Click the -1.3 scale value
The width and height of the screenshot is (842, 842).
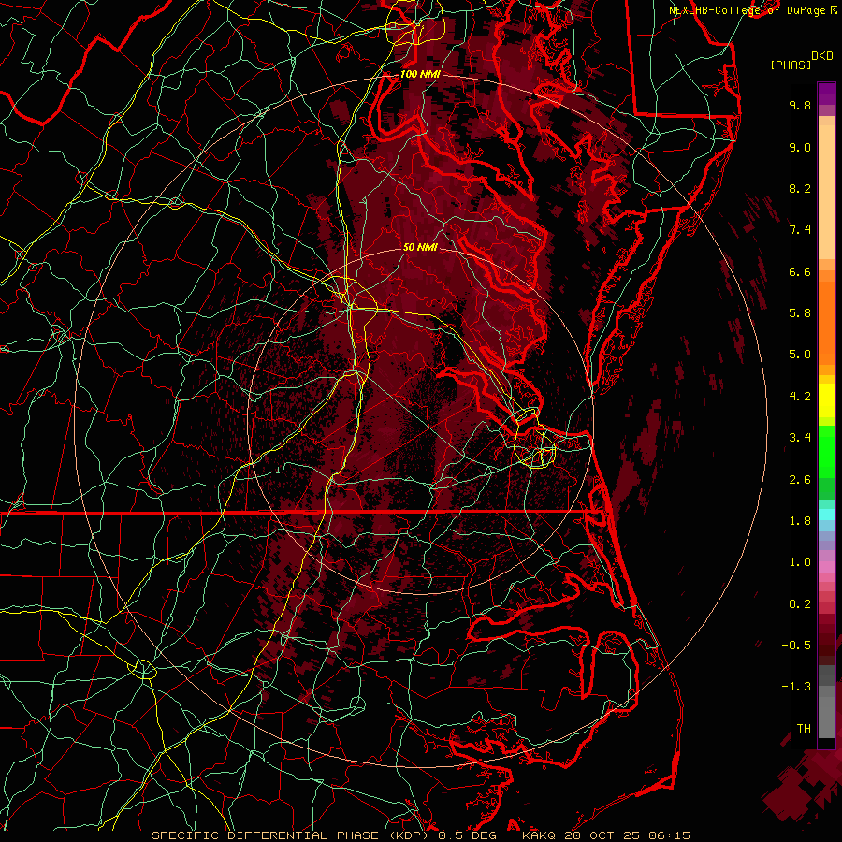click(796, 687)
